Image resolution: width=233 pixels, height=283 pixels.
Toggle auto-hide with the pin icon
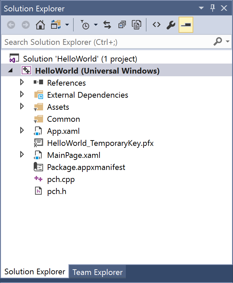pyautogui.click(x=213, y=8)
